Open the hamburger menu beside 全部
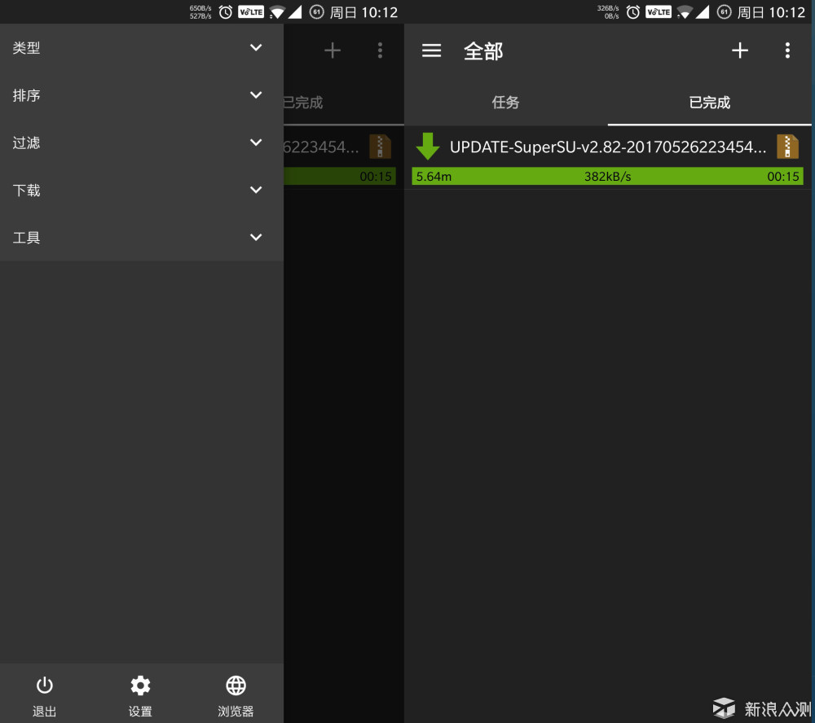This screenshot has height=723, width=815. pos(431,50)
